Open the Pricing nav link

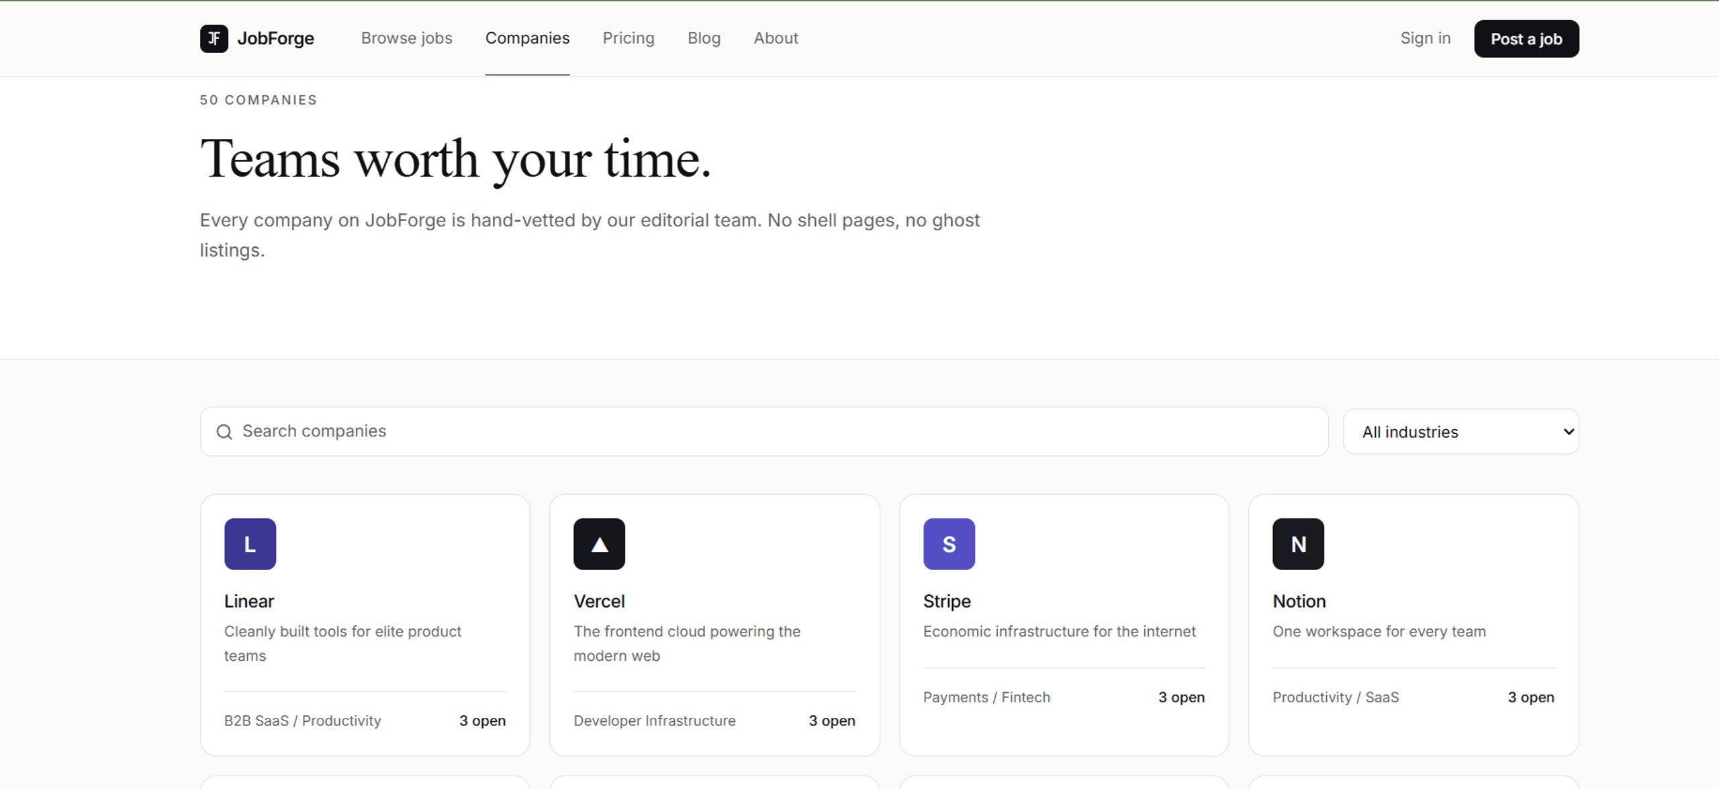tap(628, 38)
